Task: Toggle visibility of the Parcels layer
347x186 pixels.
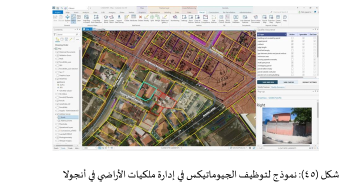Action: pos(58,100)
